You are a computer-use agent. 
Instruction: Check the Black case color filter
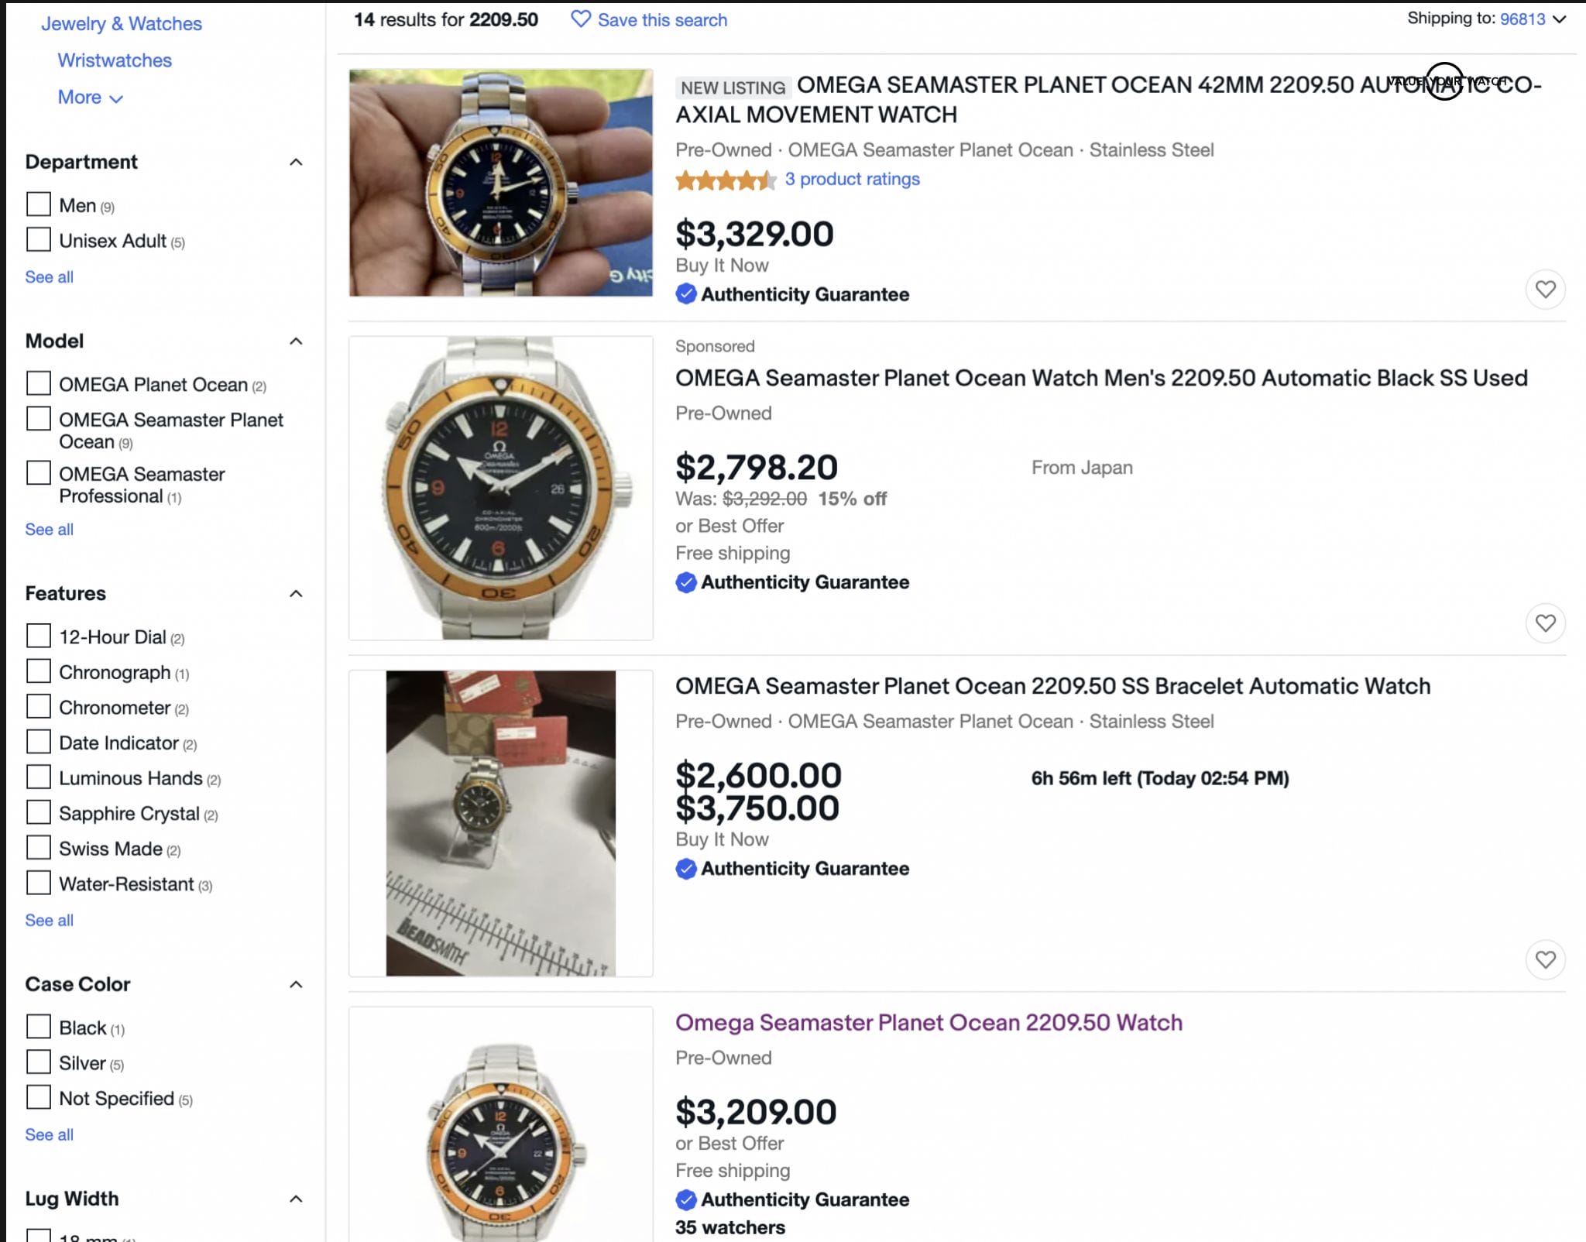click(x=38, y=1027)
